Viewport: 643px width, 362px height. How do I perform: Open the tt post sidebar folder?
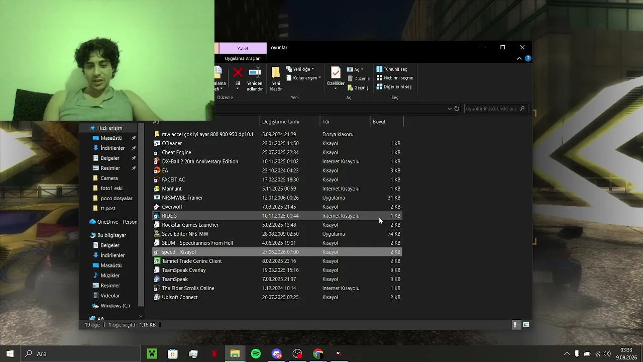pos(108,208)
